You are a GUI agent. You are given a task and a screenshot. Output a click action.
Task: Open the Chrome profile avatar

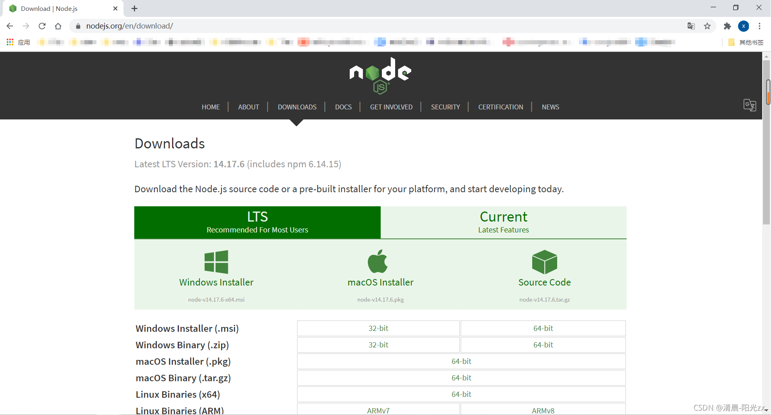[744, 26]
